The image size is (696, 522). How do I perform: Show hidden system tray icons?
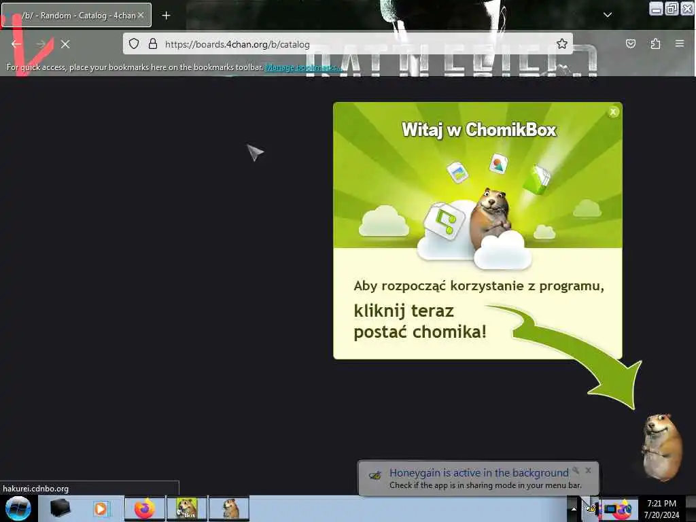(x=574, y=508)
